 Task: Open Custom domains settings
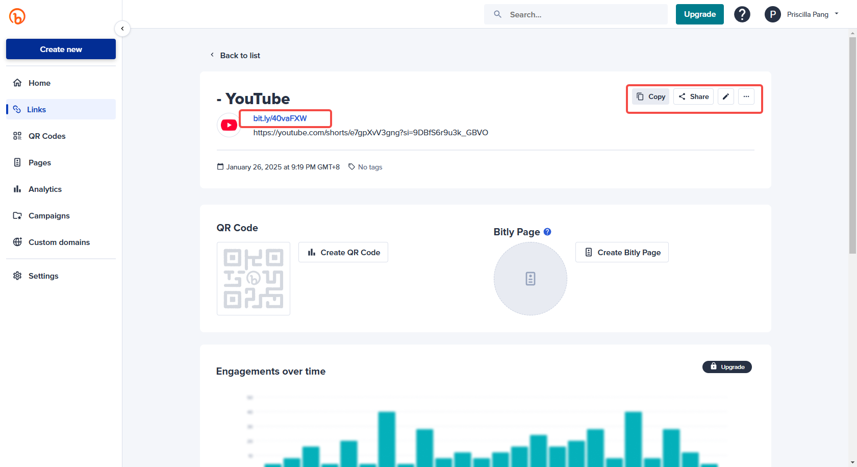click(x=59, y=242)
